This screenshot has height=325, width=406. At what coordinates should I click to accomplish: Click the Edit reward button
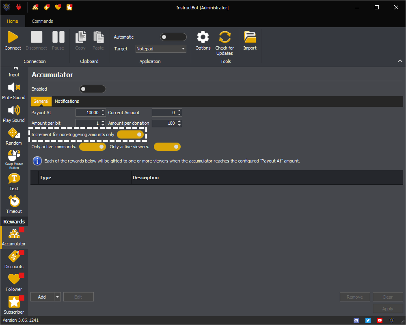click(78, 297)
